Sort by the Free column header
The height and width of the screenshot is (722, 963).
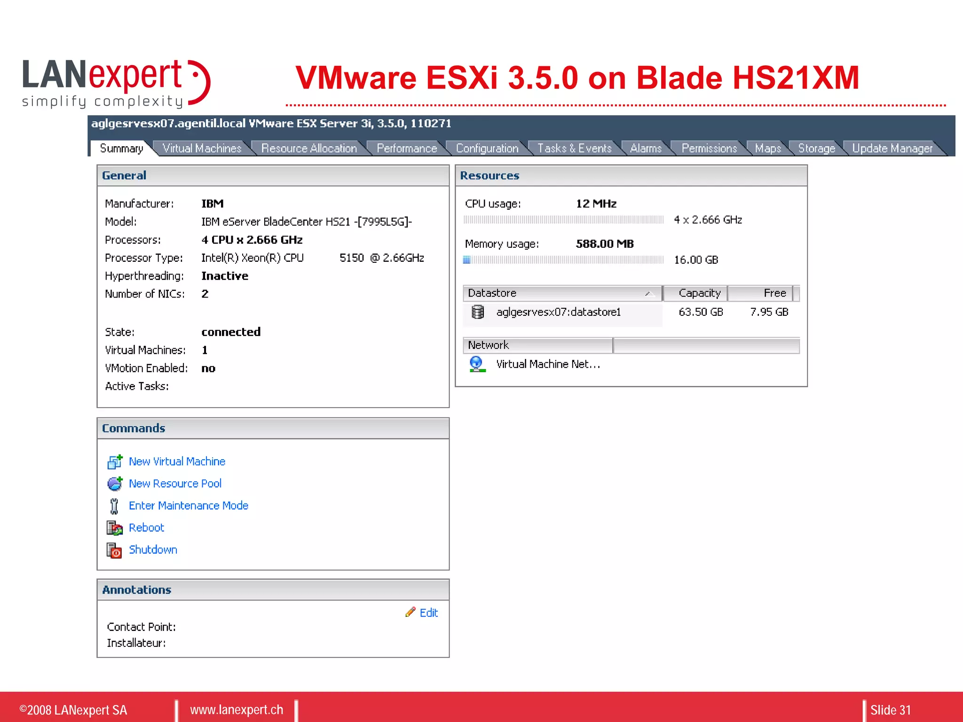coord(760,293)
